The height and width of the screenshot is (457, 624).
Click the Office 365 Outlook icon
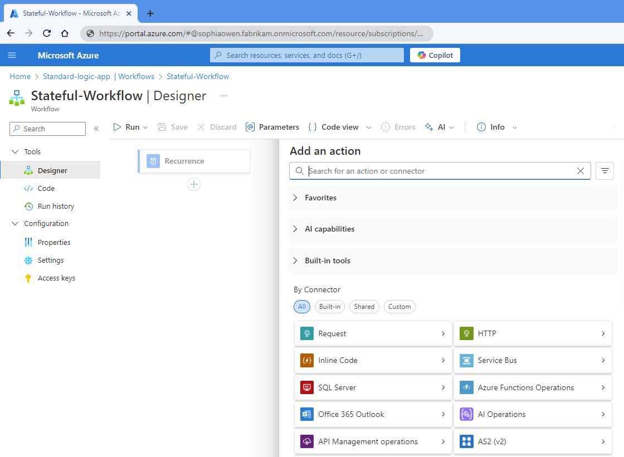(307, 415)
